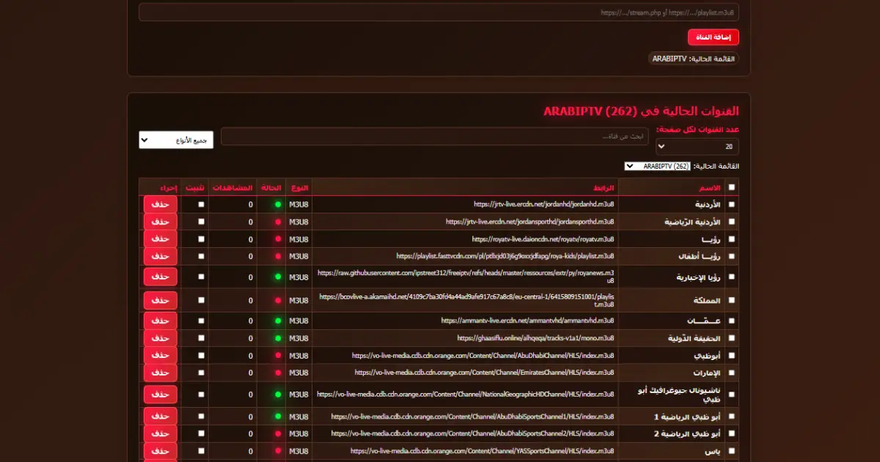Click the green status dot for the NationalGeographicHDChannel row
This screenshot has height=462, width=880.
278,395
